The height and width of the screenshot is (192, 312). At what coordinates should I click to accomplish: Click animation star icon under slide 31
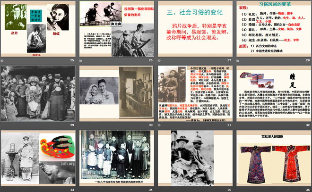click(x=159, y=125)
